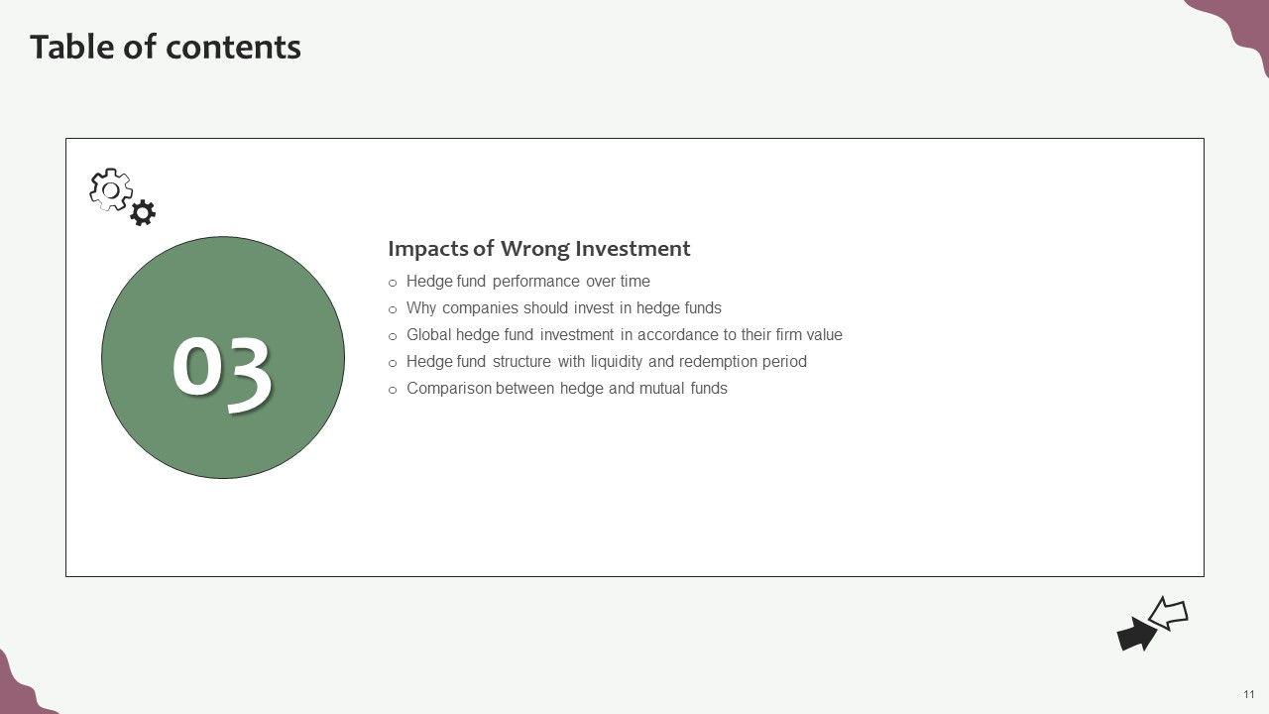Viewport: 1269px width, 714px height.
Task: Click the solid black arrow icon
Action: point(1136,635)
